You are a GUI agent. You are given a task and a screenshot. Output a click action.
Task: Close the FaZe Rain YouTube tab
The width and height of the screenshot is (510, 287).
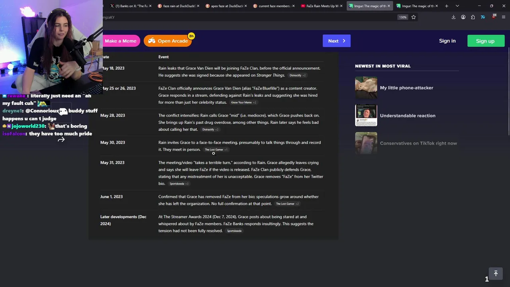[x=341, y=6]
